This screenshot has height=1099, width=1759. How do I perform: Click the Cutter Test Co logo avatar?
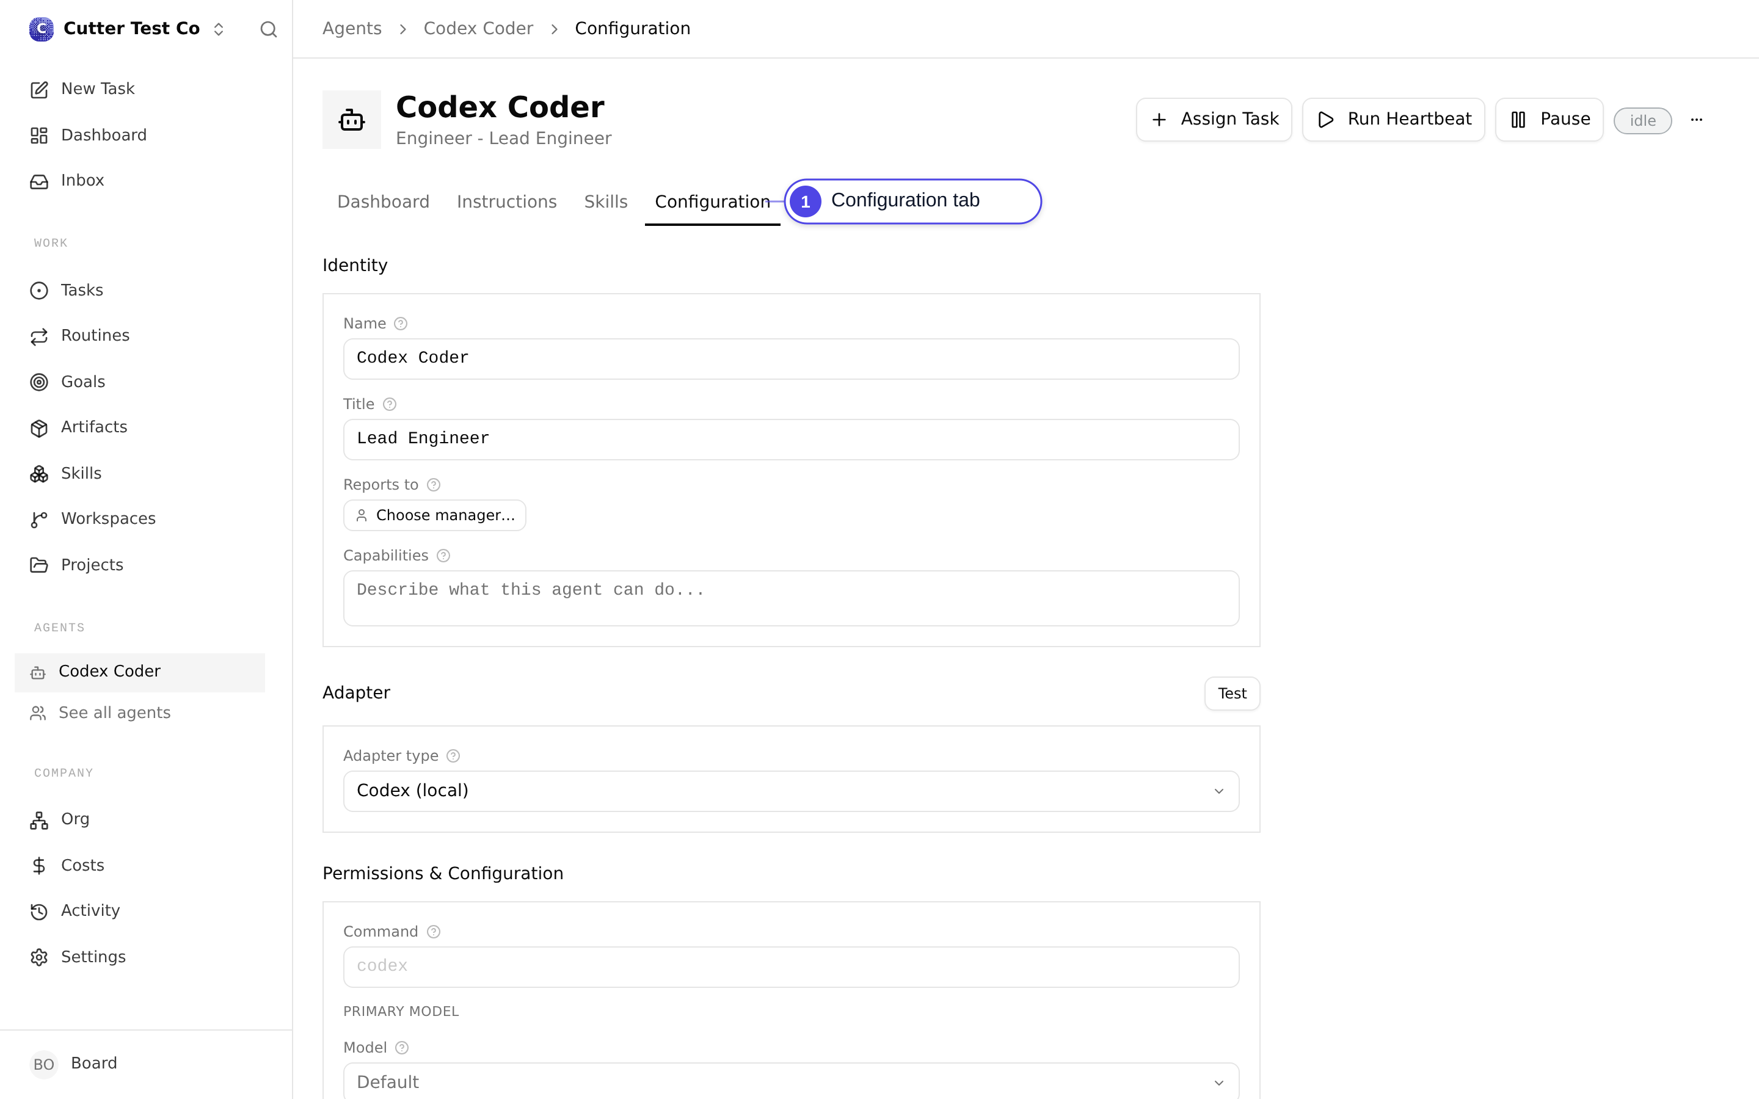[42, 29]
